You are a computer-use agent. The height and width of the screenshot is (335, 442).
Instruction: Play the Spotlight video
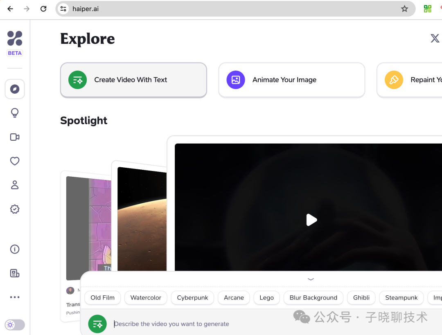pyautogui.click(x=311, y=220)
